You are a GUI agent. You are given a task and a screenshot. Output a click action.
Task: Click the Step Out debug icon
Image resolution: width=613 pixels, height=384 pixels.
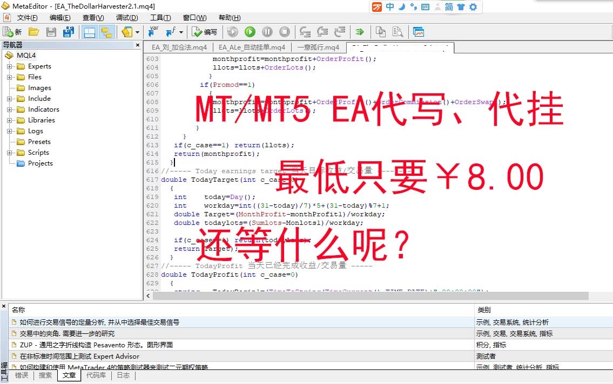[340, 32]
